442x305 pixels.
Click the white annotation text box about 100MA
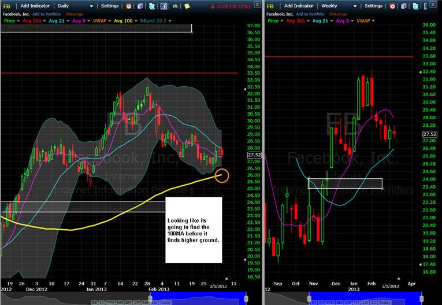click(x=194, y=230)
